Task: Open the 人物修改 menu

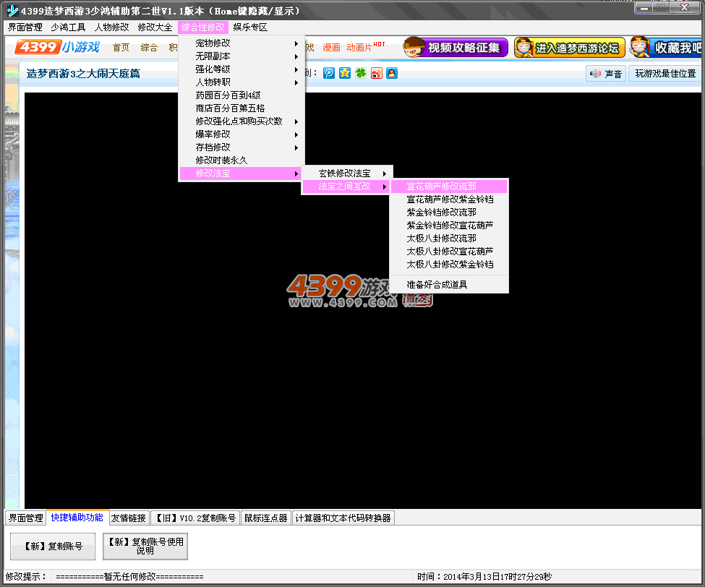Action: pos(111,27)
